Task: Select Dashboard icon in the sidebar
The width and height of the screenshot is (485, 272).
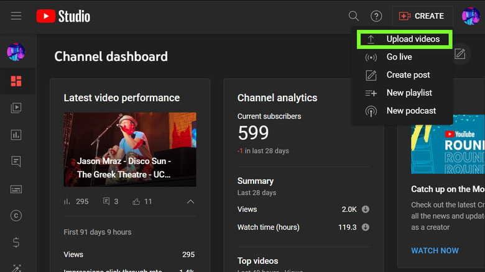Action: (16, 81)
